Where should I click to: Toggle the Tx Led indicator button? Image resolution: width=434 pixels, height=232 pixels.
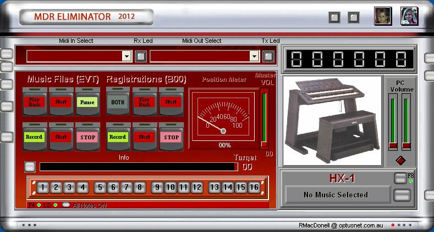[268, 55]
